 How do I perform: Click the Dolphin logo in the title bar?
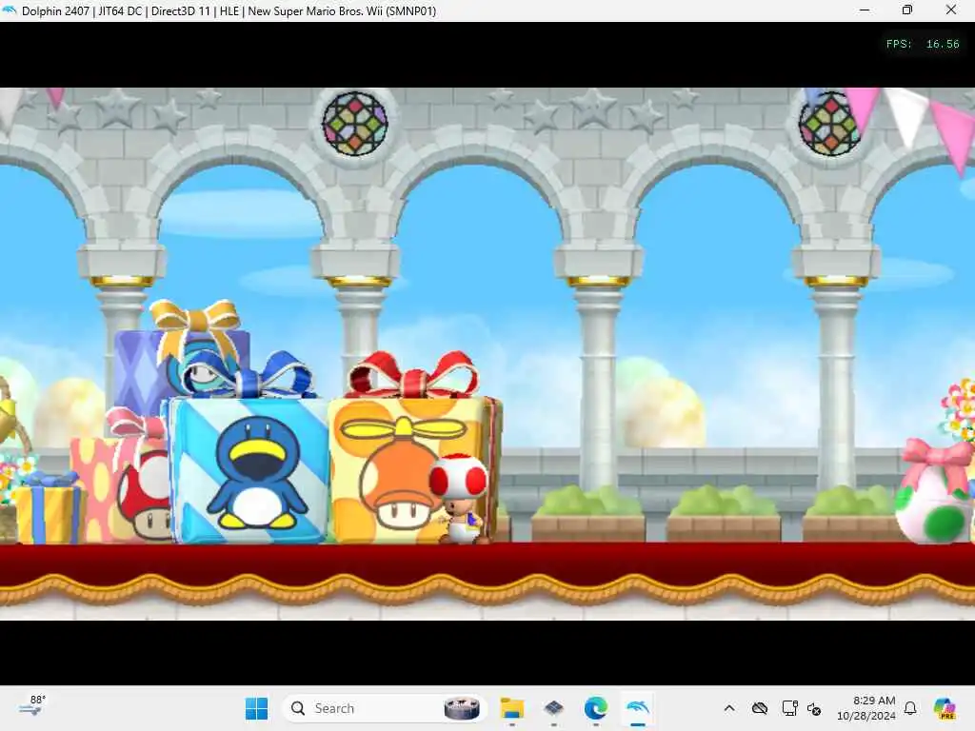(x=10, y=10)
